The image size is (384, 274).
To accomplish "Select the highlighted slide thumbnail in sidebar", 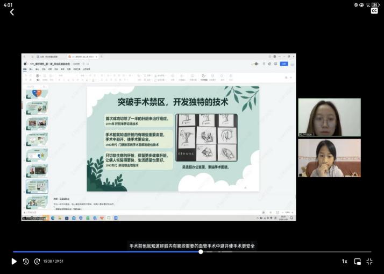I will click(37, 186).
